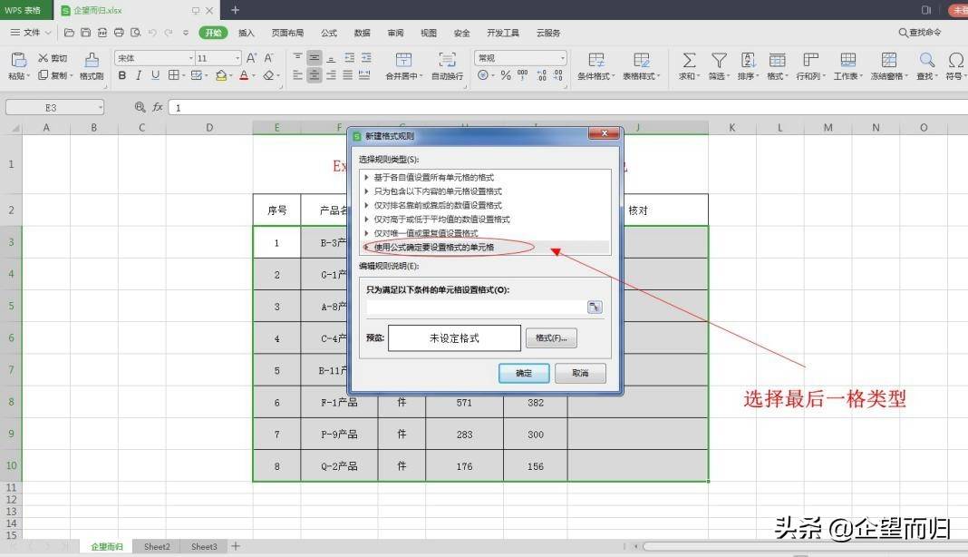
Task: Click the Open file folder icon
Action: tap(69, 33)
